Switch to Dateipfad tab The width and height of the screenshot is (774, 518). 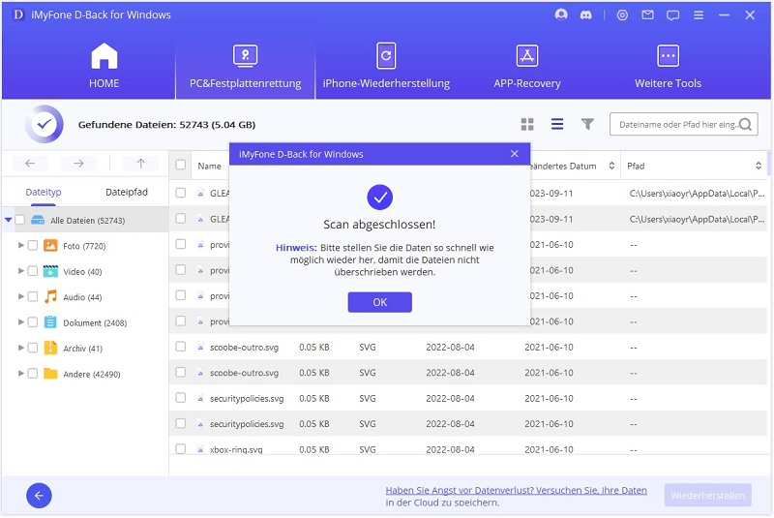click(x=127, y=192)
